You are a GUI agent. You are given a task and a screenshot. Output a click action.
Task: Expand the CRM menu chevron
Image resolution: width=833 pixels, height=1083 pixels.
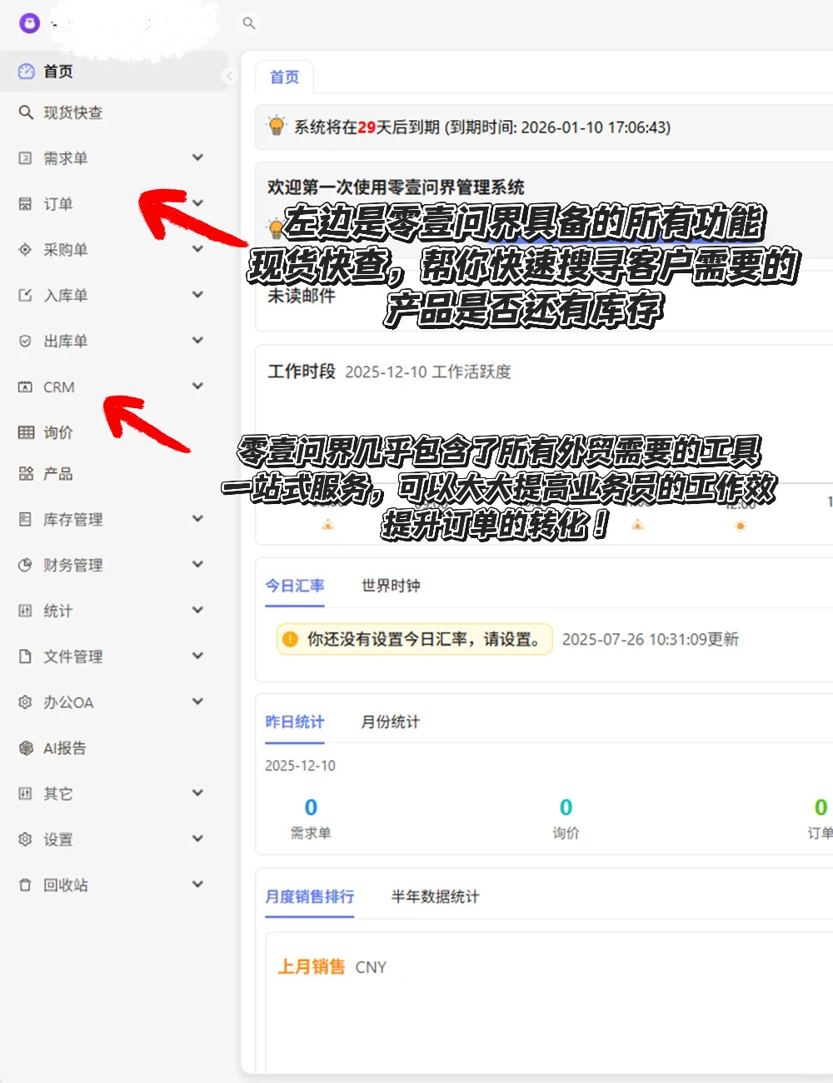(197, 386)
